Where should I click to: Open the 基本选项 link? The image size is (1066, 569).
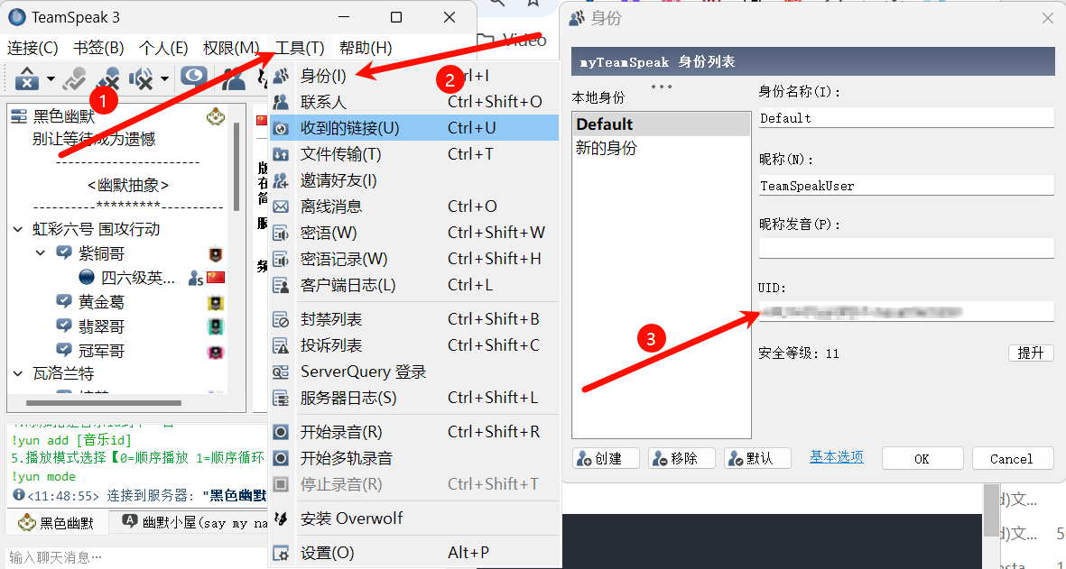836,457
